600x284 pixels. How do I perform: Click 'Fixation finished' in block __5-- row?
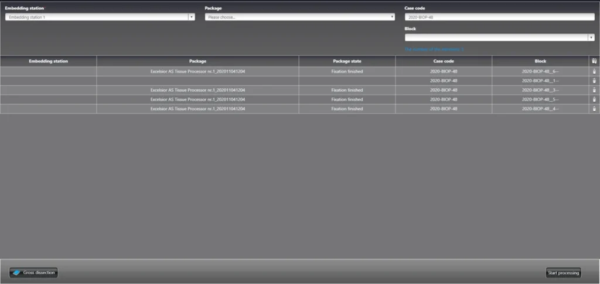pyautogui.click(x=347, y=99)
